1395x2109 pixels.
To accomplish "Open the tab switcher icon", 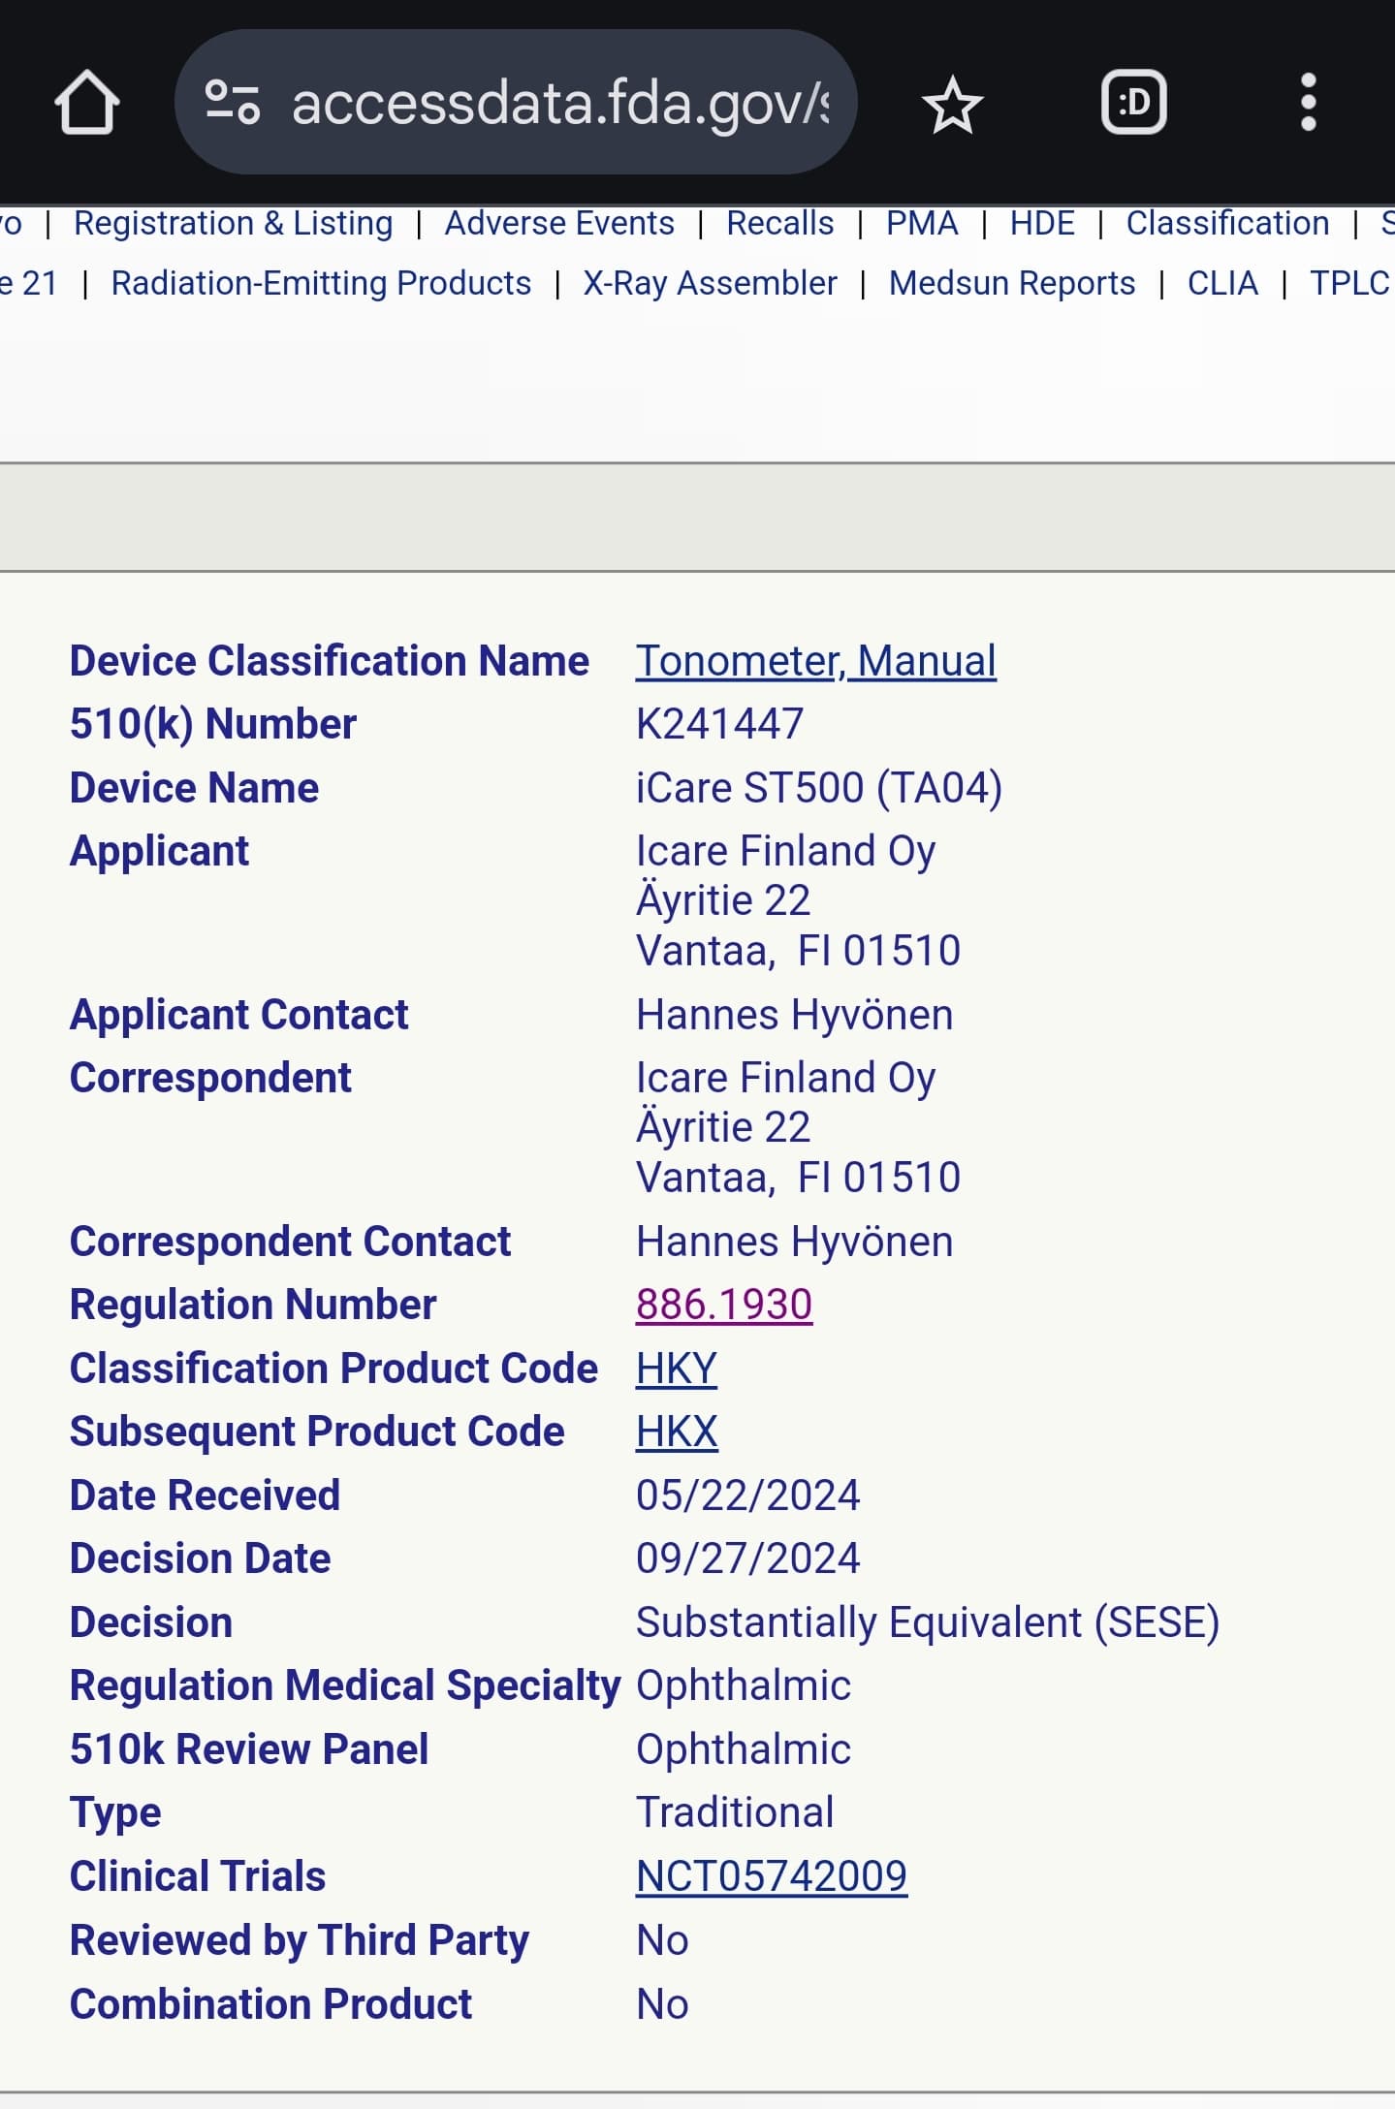I will click(x=1133, y=102).
